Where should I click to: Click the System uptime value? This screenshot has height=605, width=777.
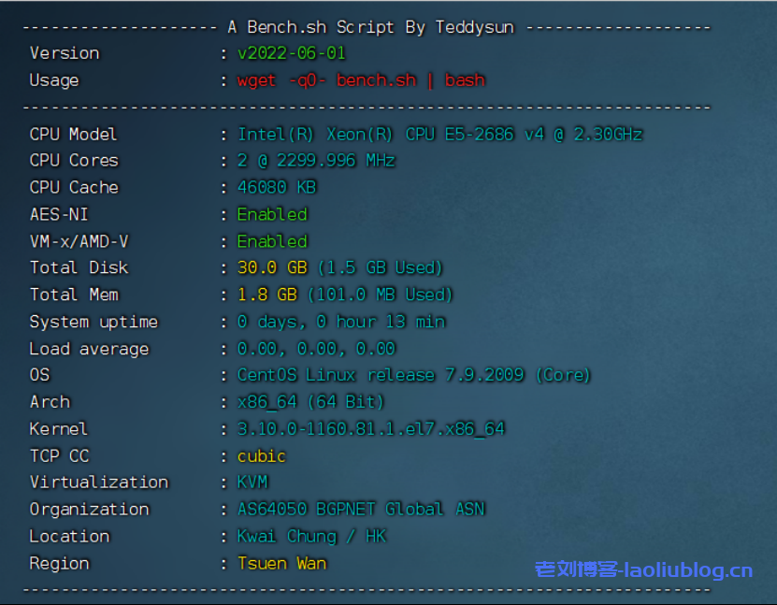click(x=340, y=322)
